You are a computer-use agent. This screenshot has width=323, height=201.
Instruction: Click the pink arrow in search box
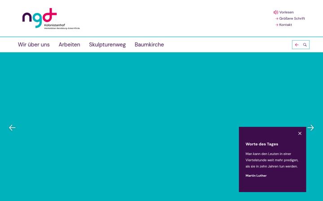[x=297, y=45]
